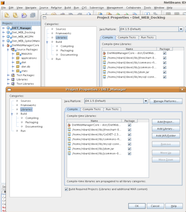Click the Add Project... button
186x212 pixels.
166,122
